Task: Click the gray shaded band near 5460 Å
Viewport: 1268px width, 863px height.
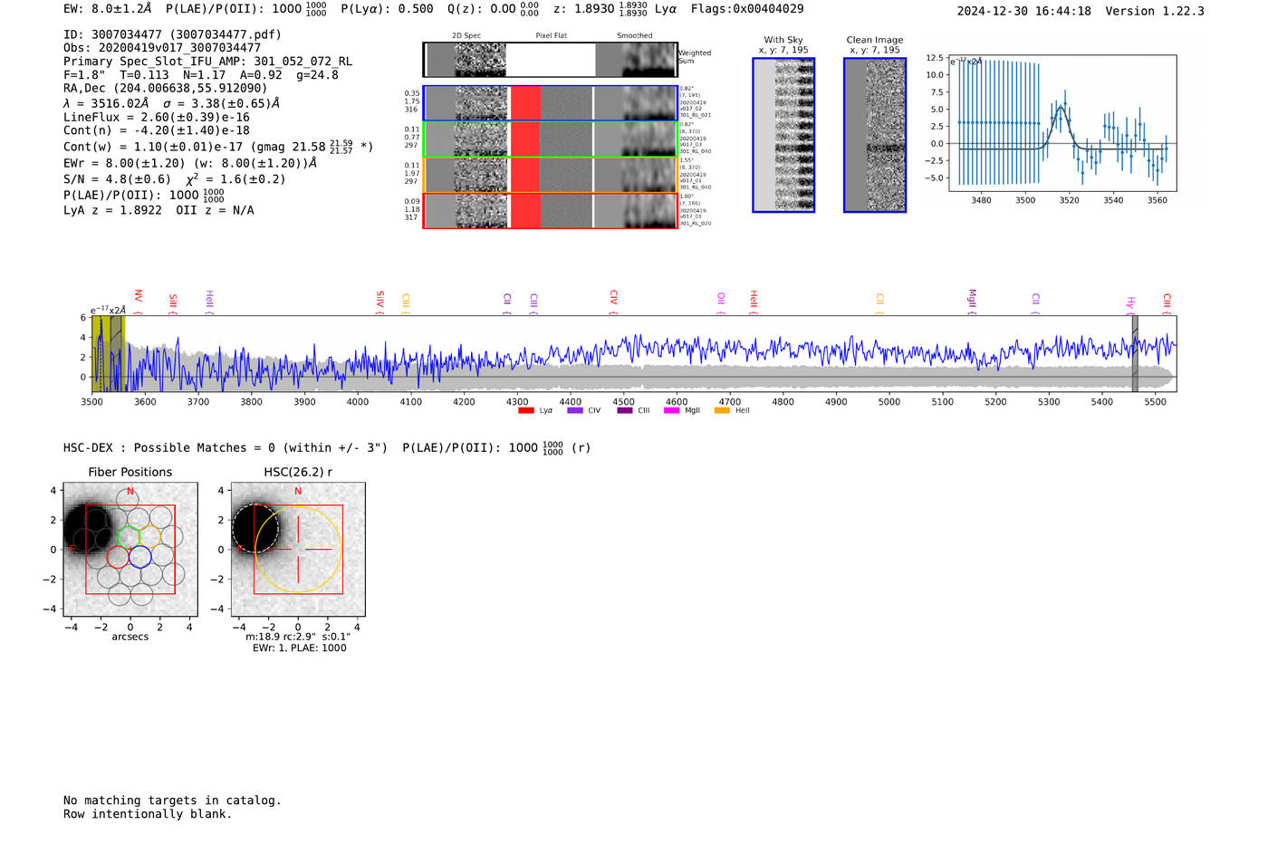Action: tap(1135, 353)
